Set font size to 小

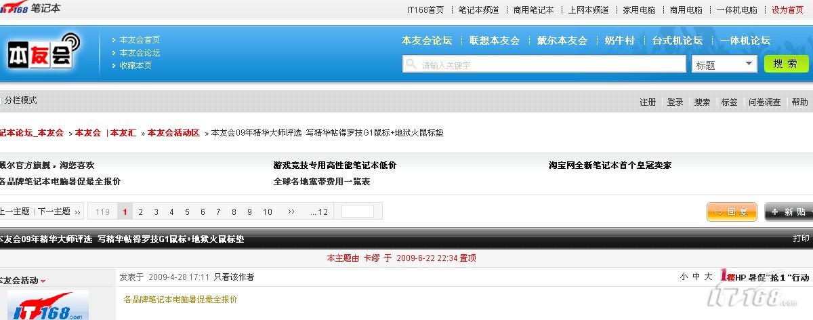684,277
